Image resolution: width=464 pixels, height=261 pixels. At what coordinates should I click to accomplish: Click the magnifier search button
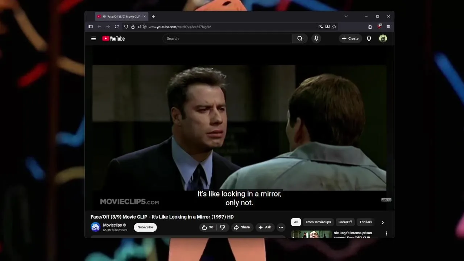pos(300,38)
